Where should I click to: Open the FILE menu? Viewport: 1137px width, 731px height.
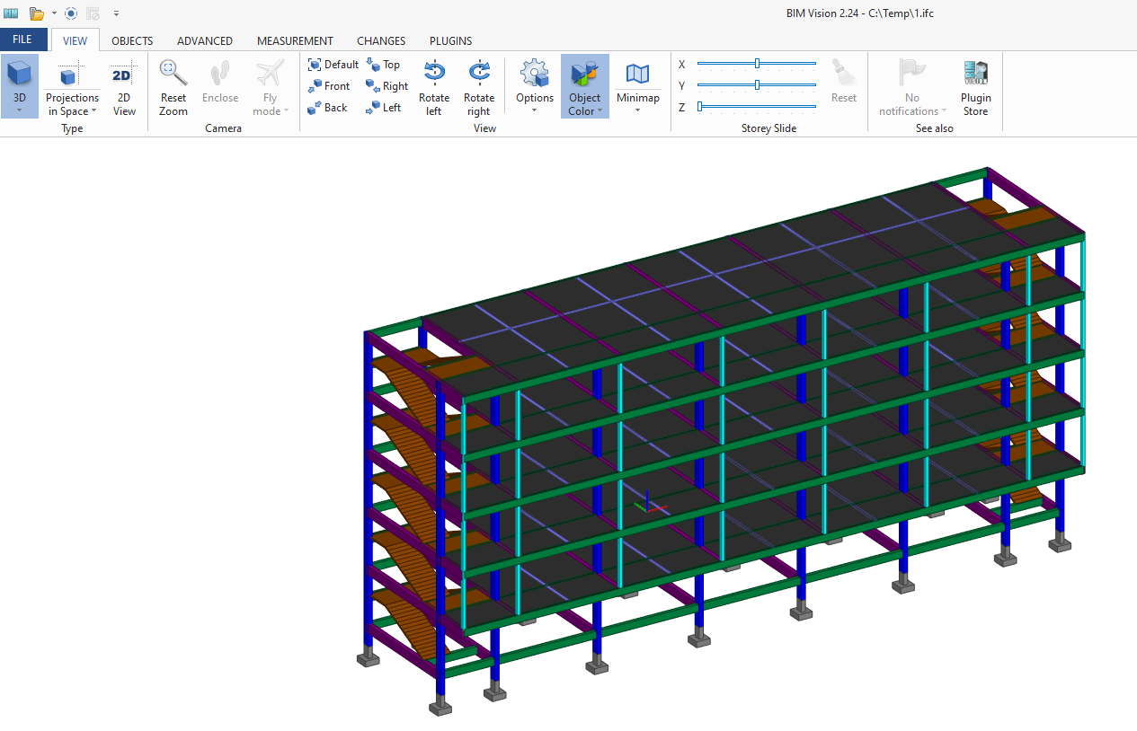[x=23, y=40]
